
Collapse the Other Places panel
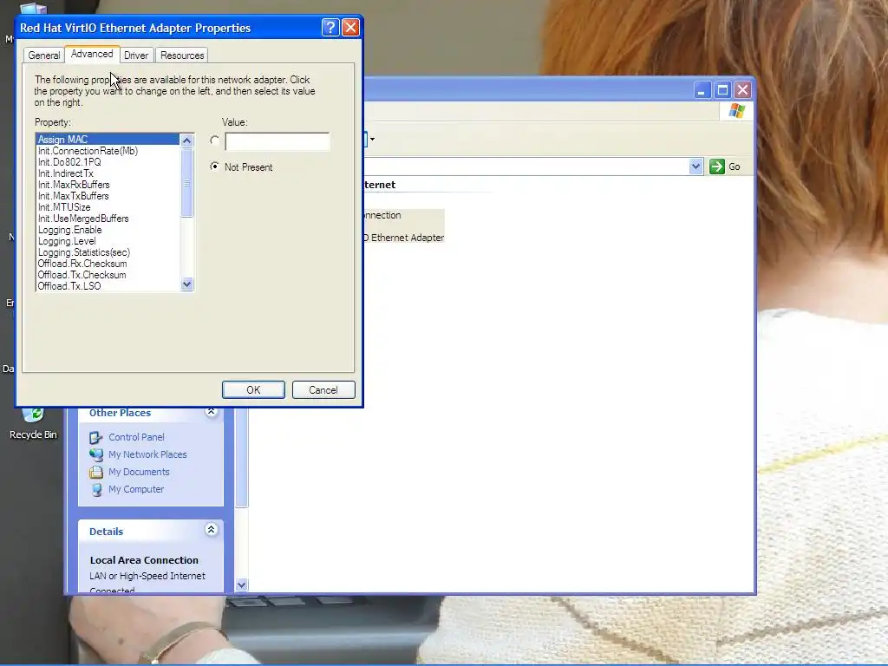pos(212,412)
